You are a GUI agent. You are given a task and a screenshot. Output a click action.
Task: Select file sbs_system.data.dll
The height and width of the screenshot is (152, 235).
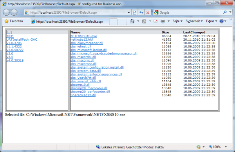85,71
